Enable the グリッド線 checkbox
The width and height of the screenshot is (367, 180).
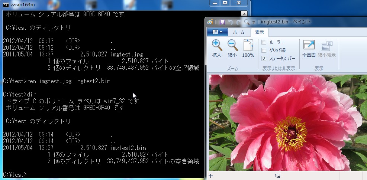click(x=264, y=50)
